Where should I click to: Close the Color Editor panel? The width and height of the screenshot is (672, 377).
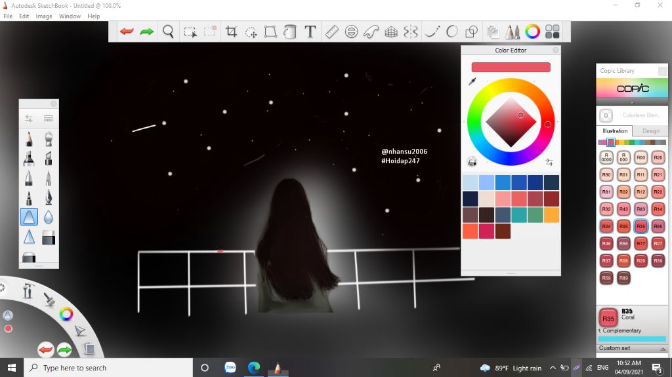click(555, 50)
